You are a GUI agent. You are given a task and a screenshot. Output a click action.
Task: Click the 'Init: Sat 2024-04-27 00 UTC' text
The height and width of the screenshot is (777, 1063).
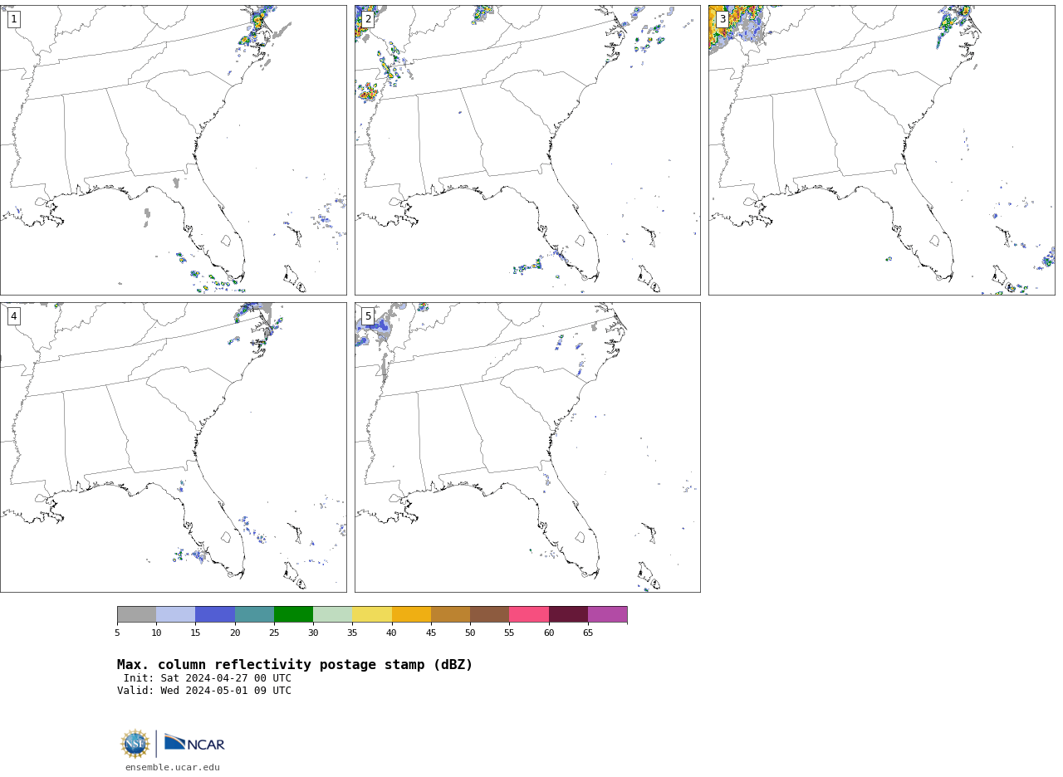pos(208,678)
